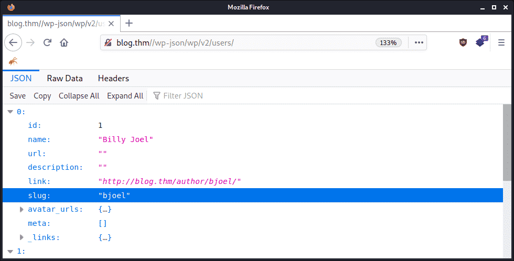514x261 pixels.
Task: Open the page actions three-dots menu
Action: click(419, 42)
